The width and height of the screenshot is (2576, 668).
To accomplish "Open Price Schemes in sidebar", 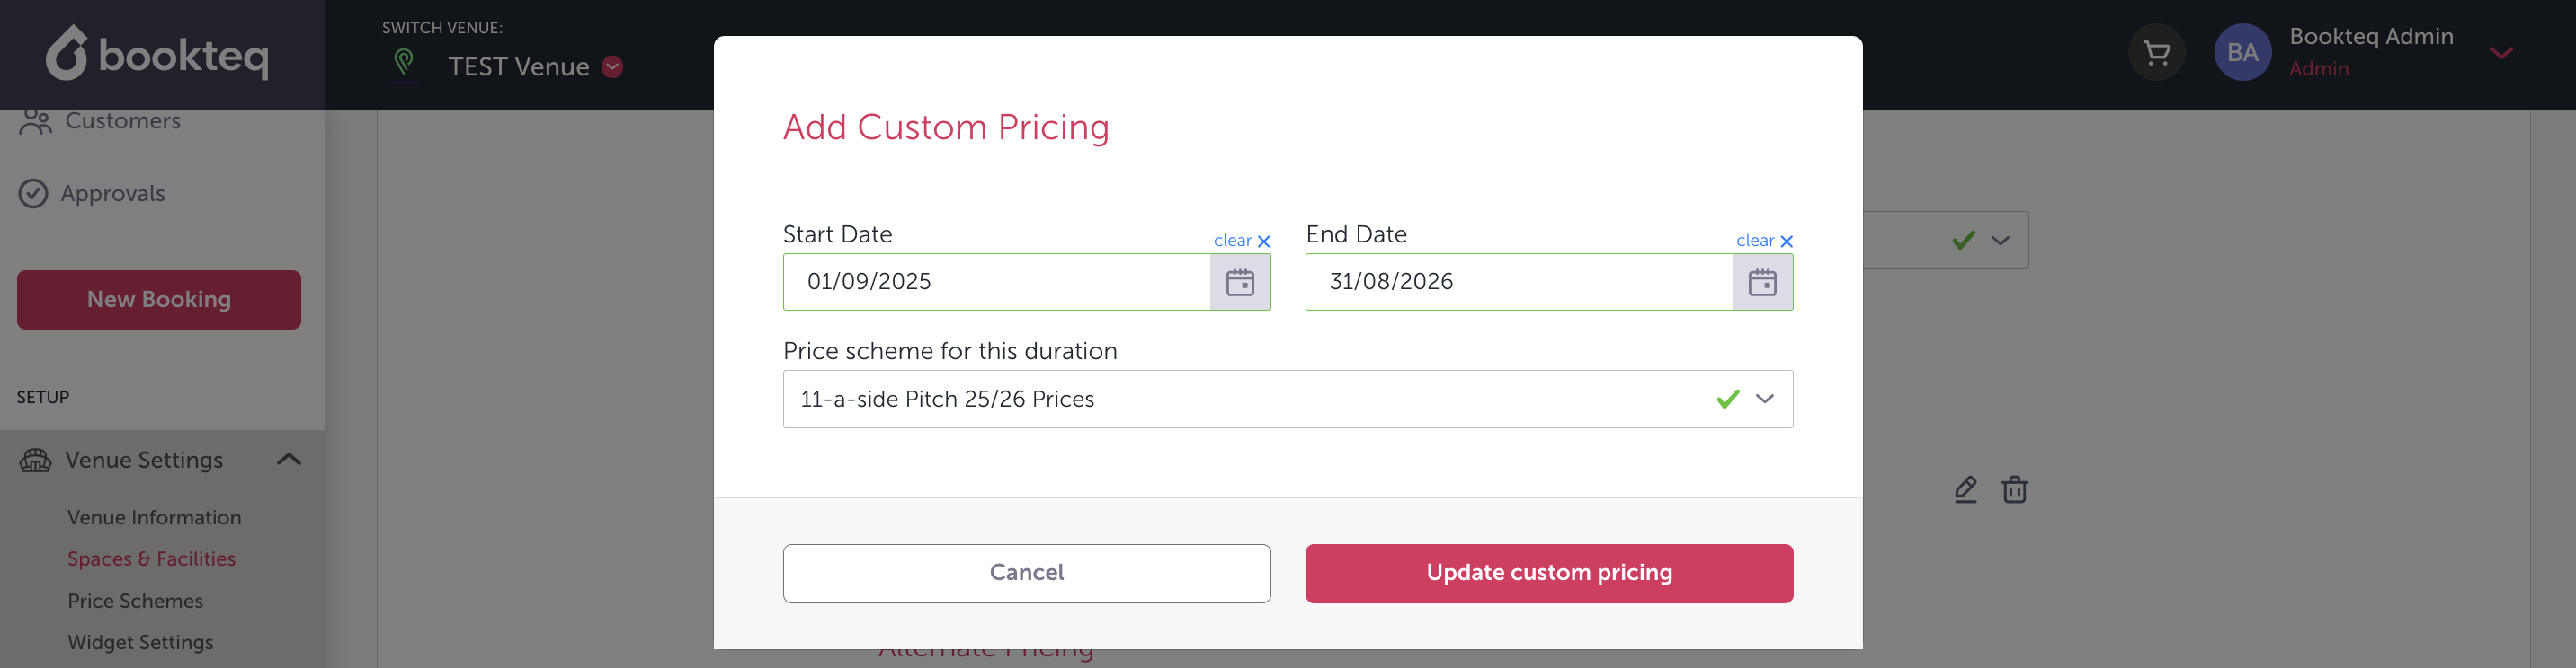I will click(135, 601).
